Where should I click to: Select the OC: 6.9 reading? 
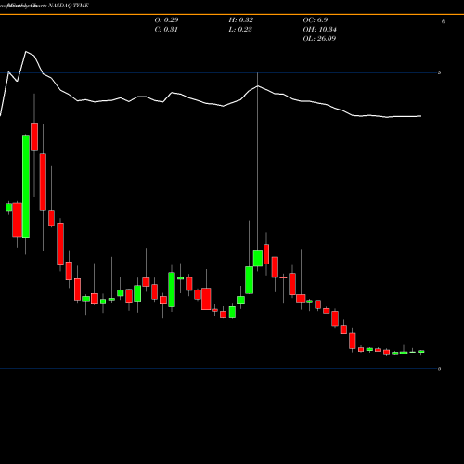316,20
